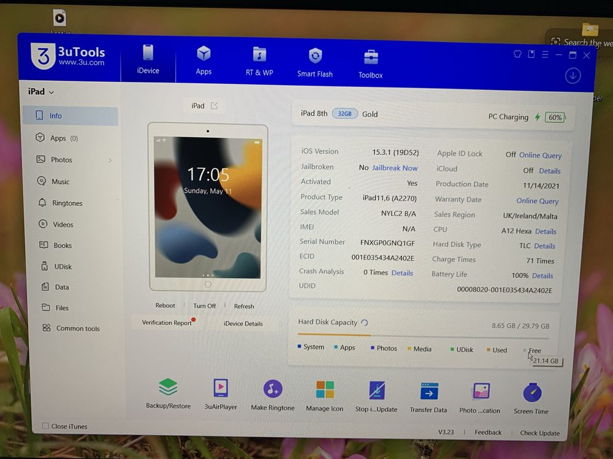The width and height of the screenshot is (613, 459).
Task: Open Photo Location tool
Action: (x=480, y=398)
